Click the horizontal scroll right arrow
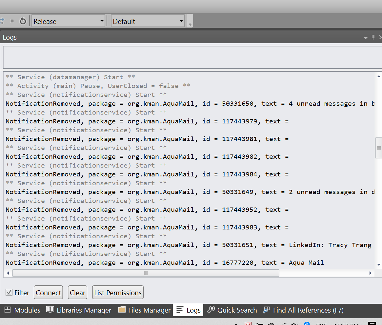The width and height of the screenshot is (382, 325). [x=370, y=273]
